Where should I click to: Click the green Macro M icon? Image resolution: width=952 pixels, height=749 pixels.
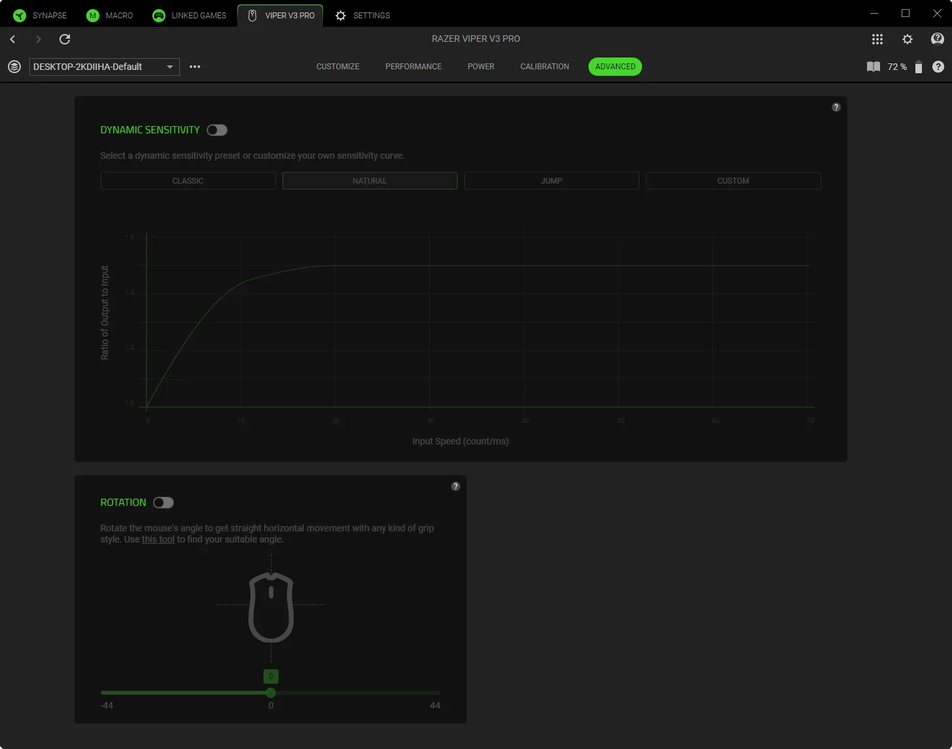click(x=93, y=15)
